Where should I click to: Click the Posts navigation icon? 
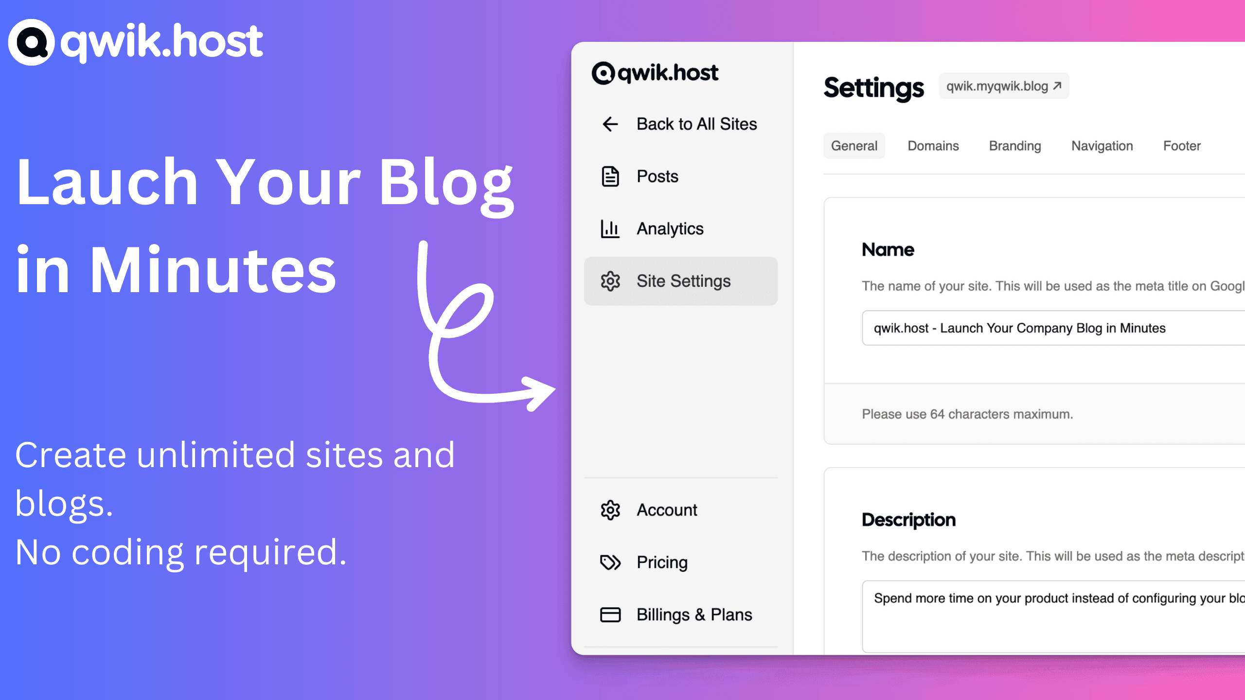[610, 175]
